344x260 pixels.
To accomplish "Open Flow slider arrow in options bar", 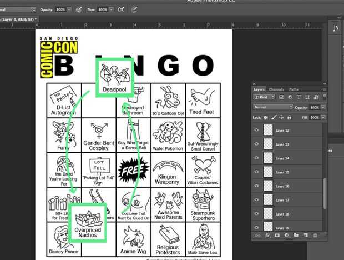I will (x=111, y=9).
